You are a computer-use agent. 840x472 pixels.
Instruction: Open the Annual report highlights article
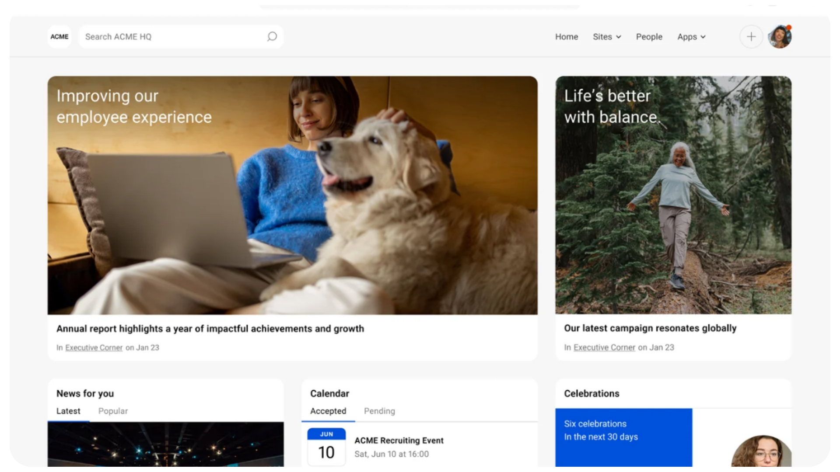(x=210, y=329)
